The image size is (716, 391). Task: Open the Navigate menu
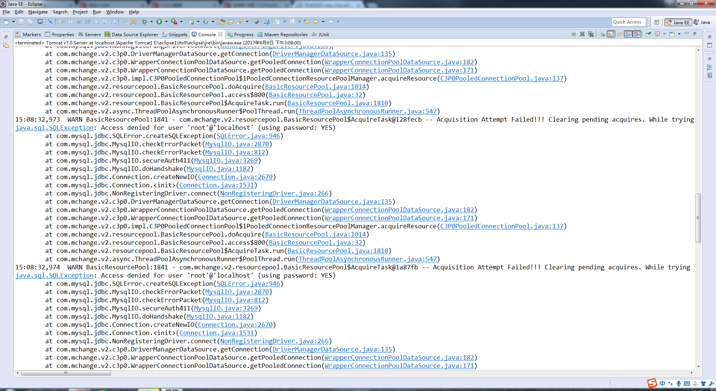pos(38,12)
